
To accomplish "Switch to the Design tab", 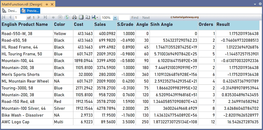I will click(10, 11).
